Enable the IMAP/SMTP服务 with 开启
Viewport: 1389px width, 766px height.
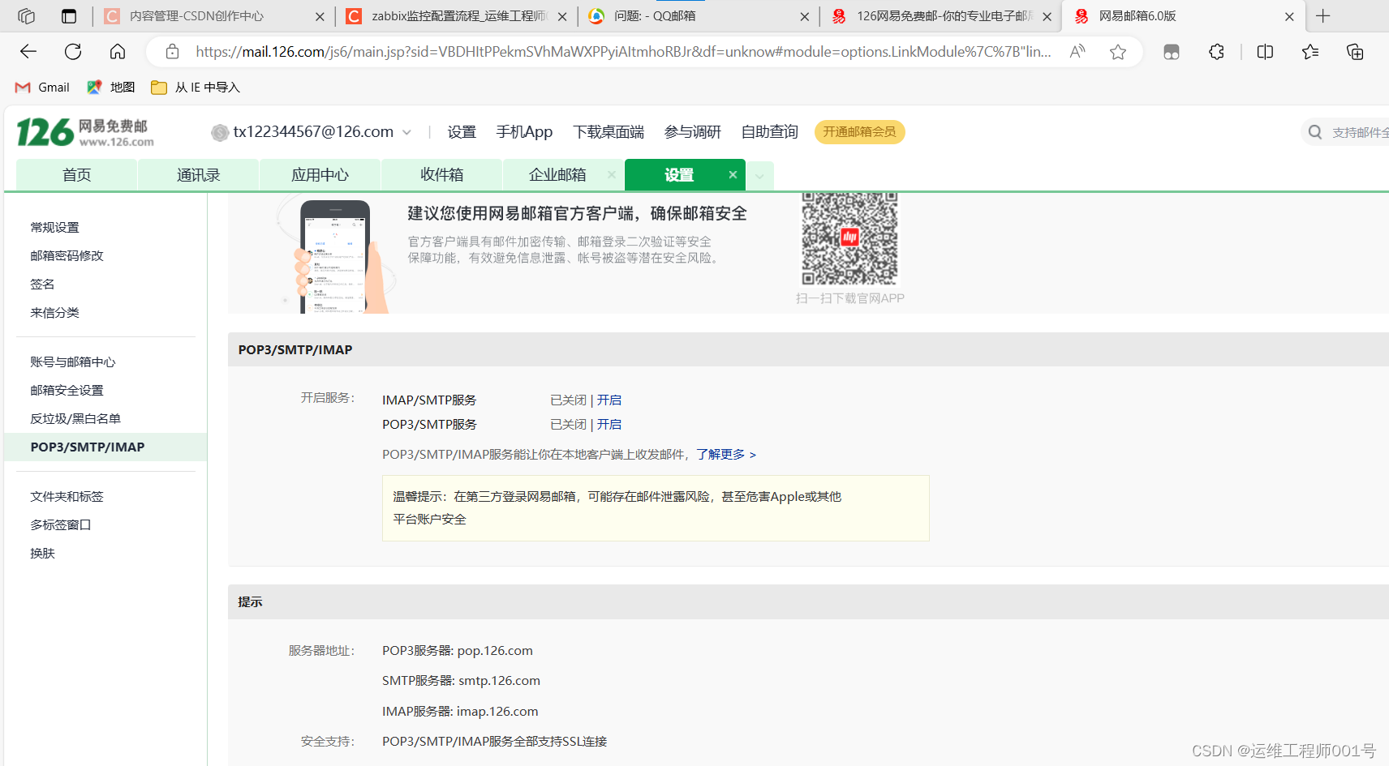[609, 400]
